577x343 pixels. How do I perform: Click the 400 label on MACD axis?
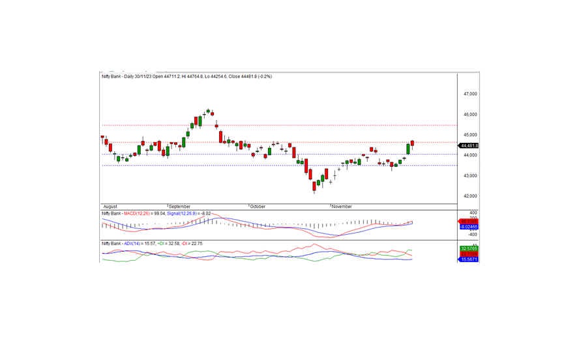coord(473,213)
